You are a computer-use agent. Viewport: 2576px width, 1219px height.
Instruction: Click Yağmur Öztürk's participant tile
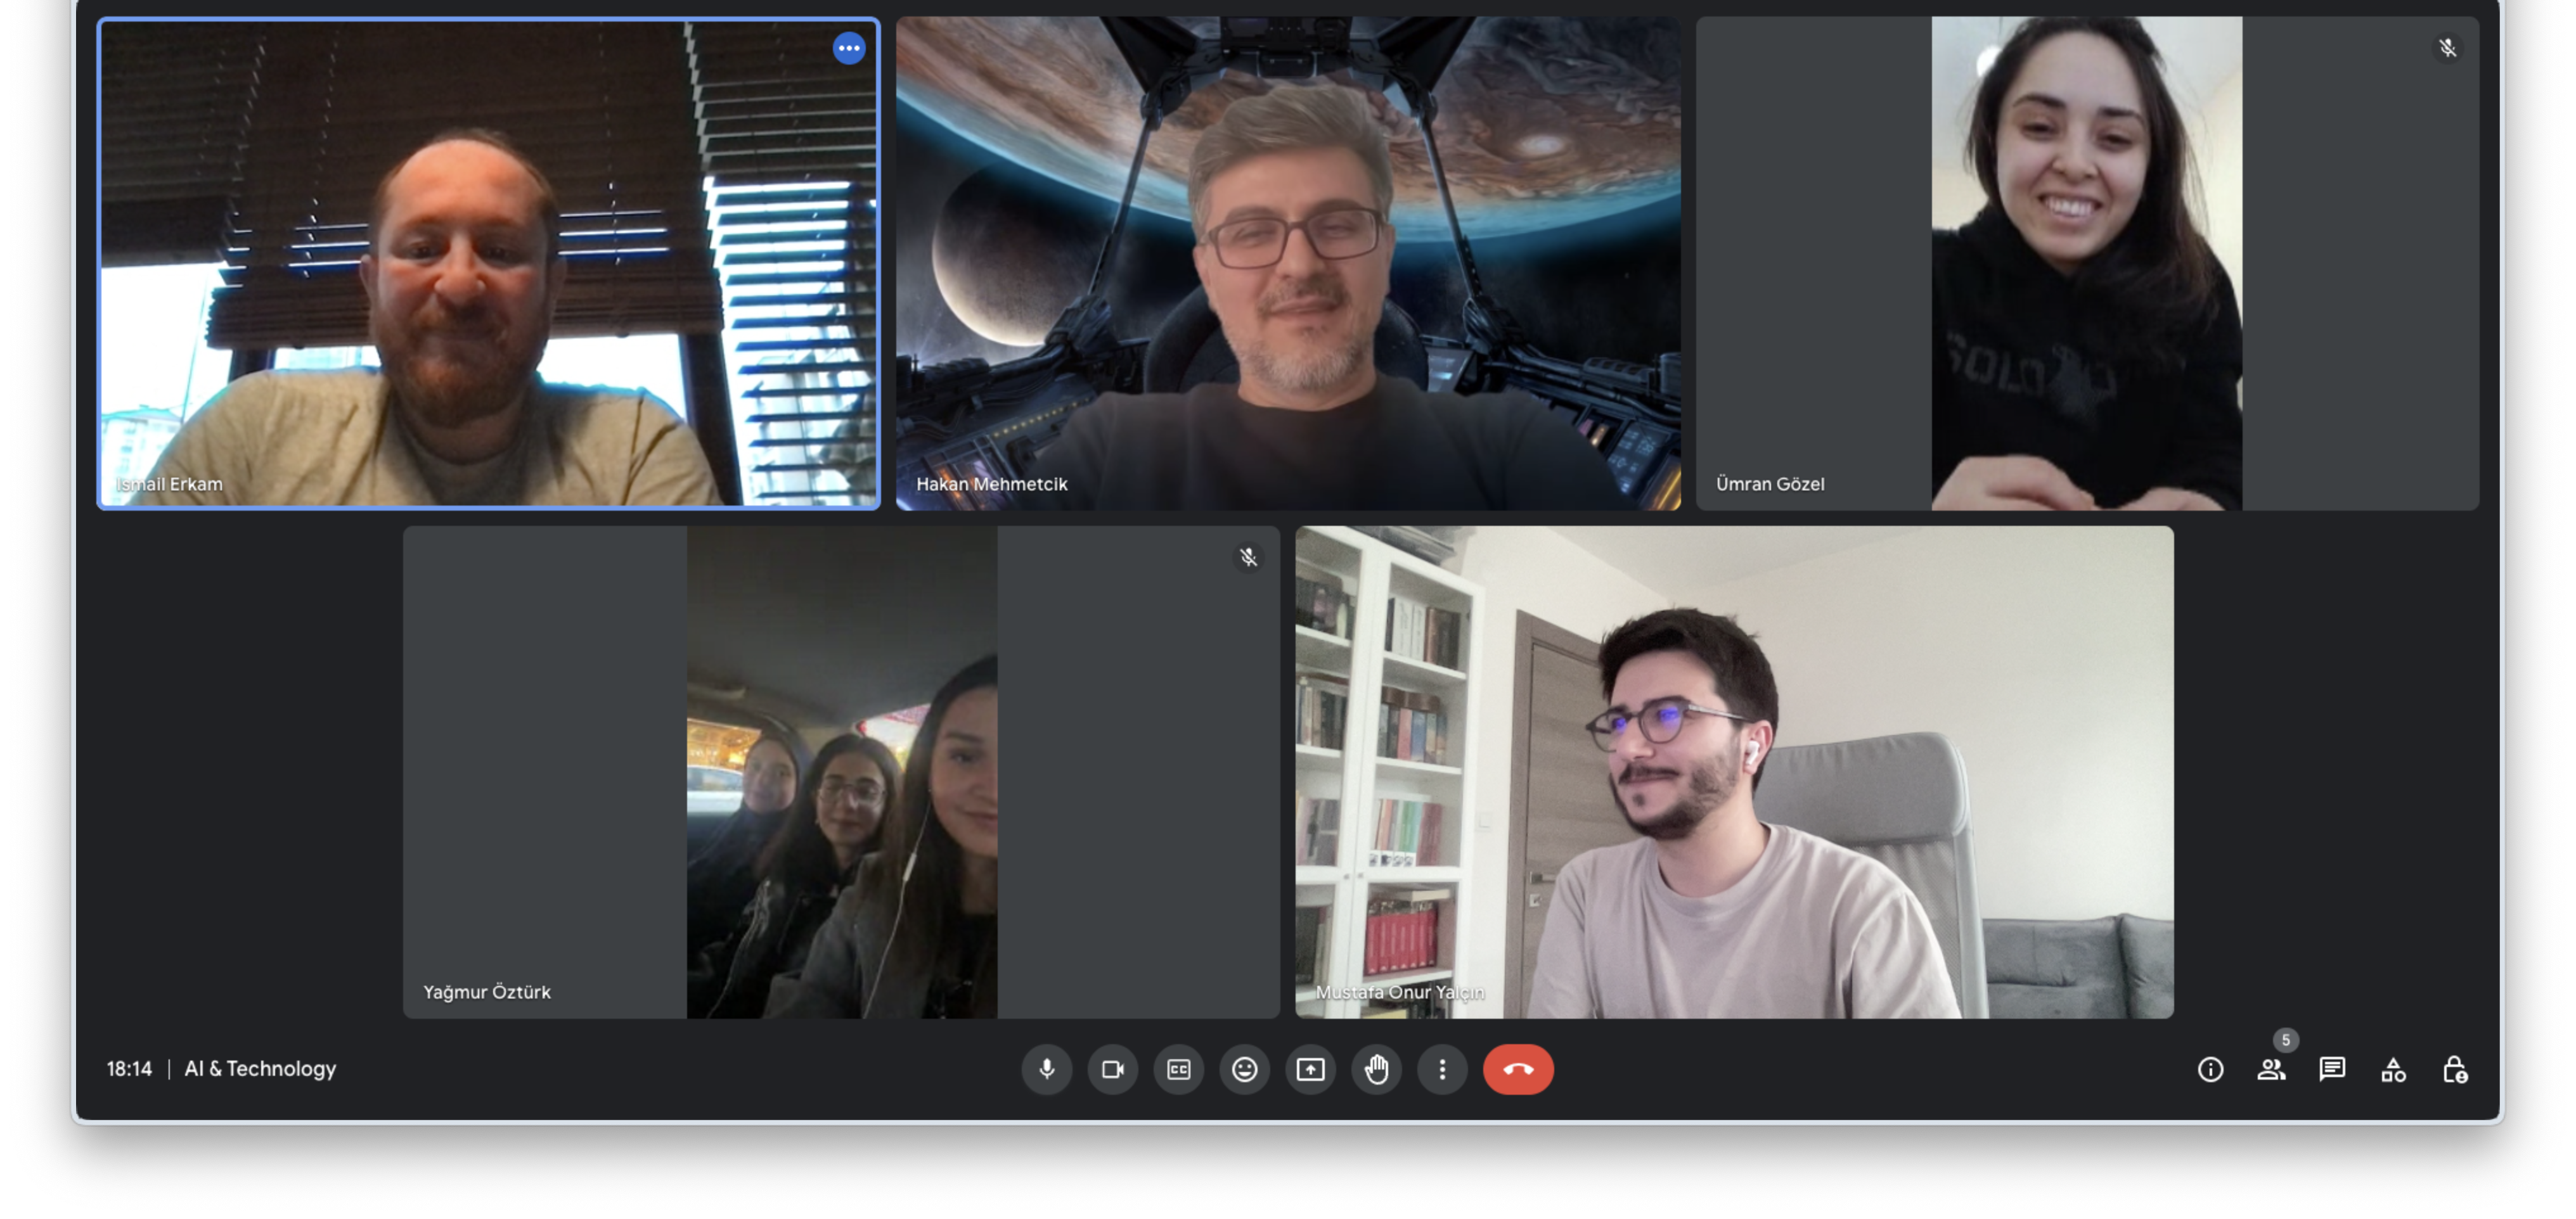[x=841, y=772]
